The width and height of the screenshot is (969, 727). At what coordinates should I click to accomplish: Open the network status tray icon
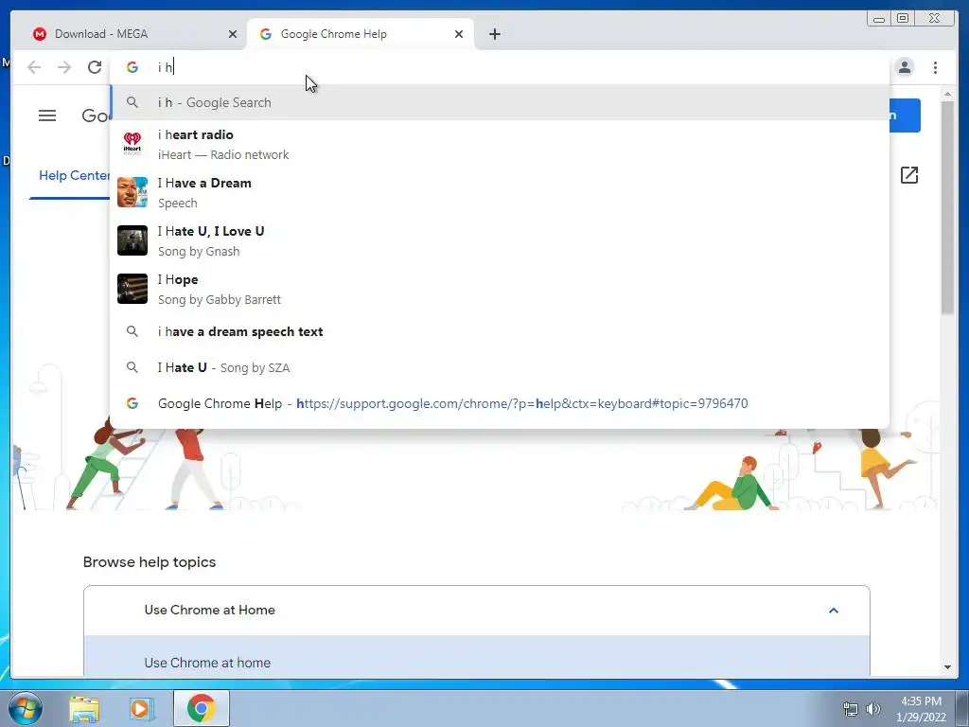click(x=851, y=709)
